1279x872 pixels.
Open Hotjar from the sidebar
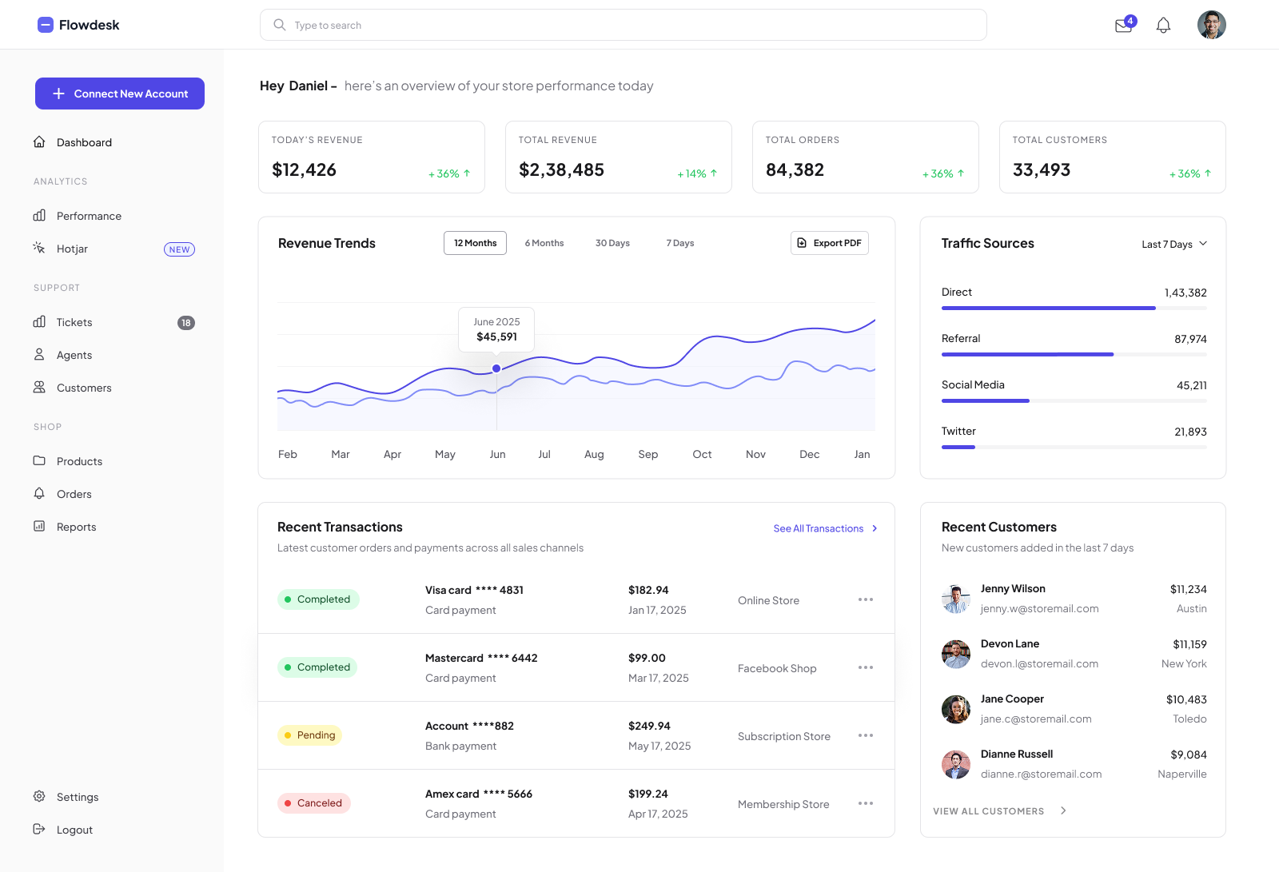[72, 249]
